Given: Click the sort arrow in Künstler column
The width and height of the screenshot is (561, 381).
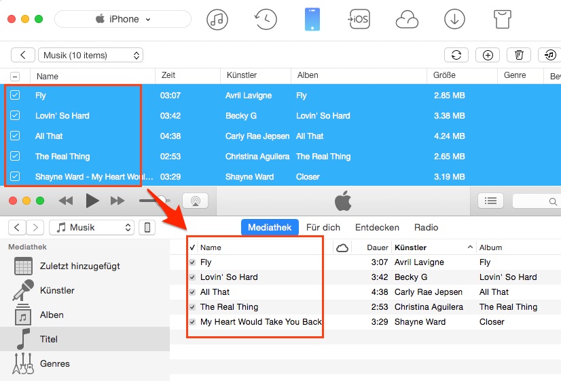Looking at the screenshot, I should [470, 247].
